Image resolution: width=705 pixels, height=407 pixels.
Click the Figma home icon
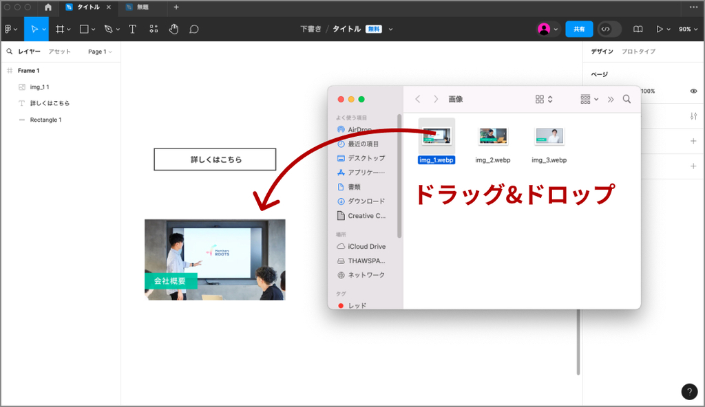[48, 7]
